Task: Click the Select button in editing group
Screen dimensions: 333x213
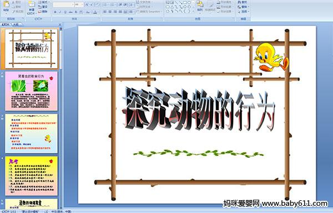Action: coord(243,12)
